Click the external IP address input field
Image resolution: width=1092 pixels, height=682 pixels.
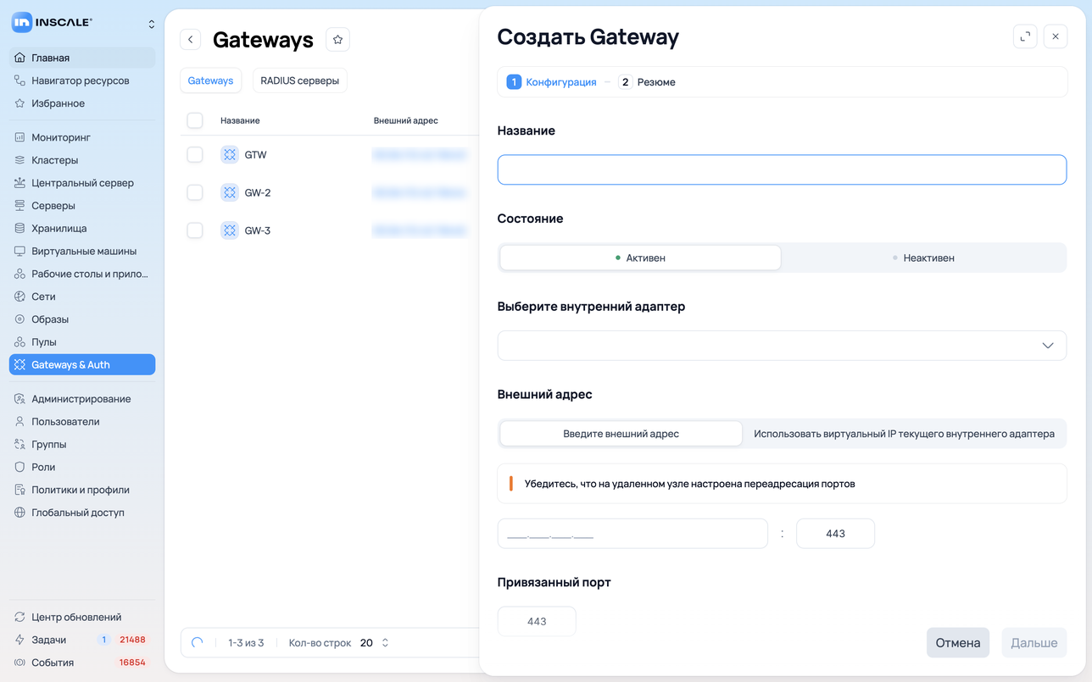pyautogui.click(x=632, y=534)
